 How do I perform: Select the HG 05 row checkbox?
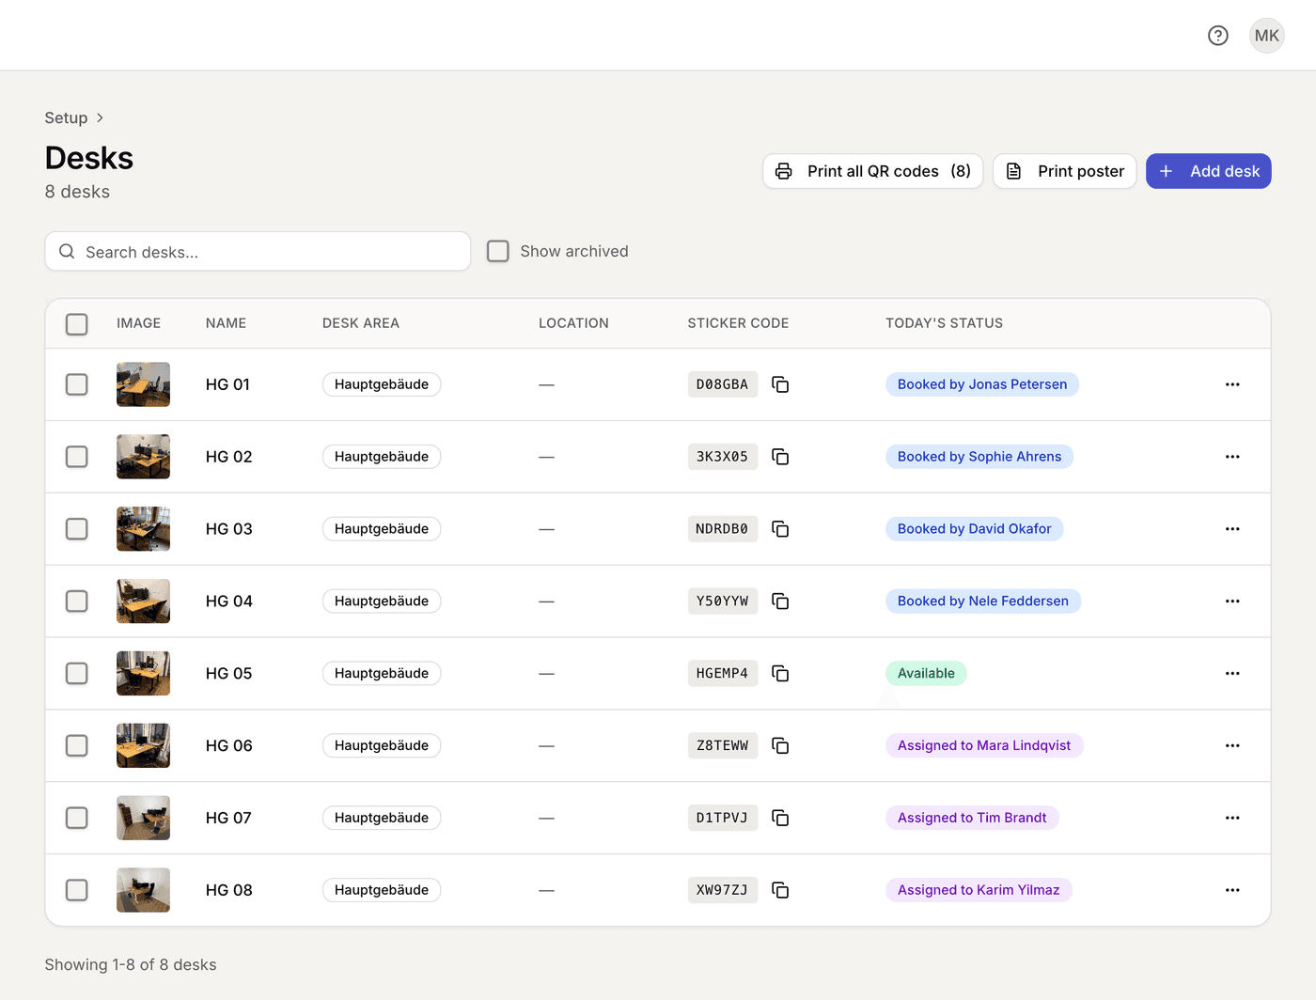[77, 674]
